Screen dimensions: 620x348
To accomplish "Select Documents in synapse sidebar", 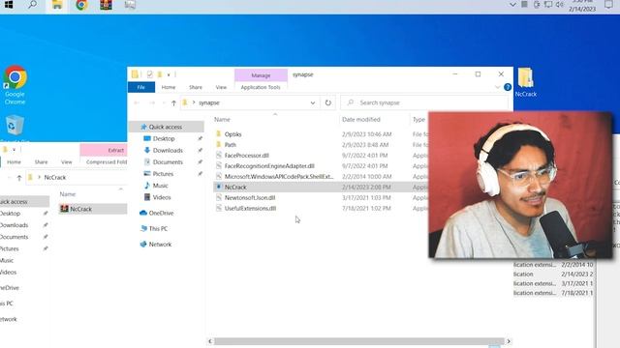I will tap(168, 162).
